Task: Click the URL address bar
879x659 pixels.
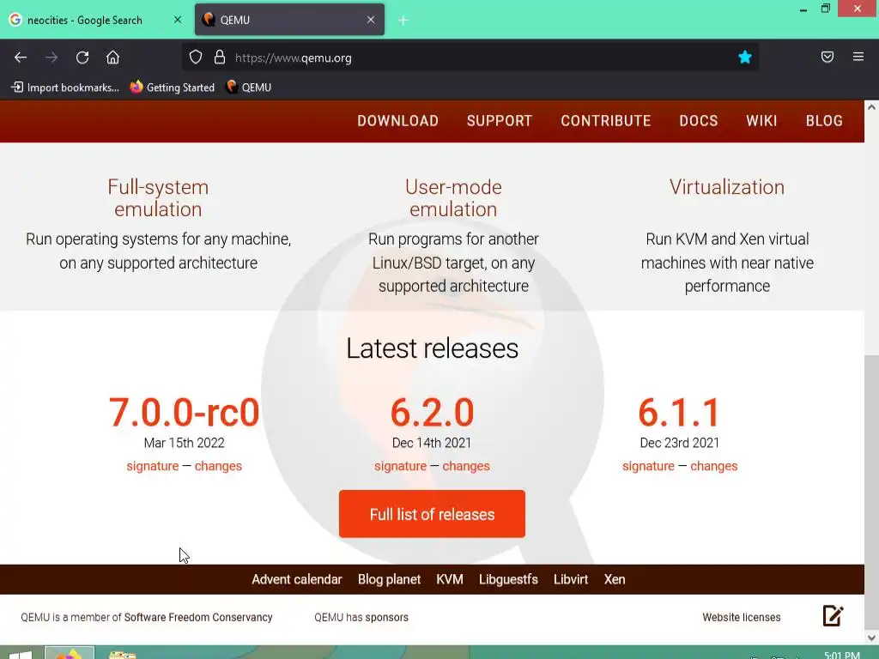Action: [x=471, y=57]
